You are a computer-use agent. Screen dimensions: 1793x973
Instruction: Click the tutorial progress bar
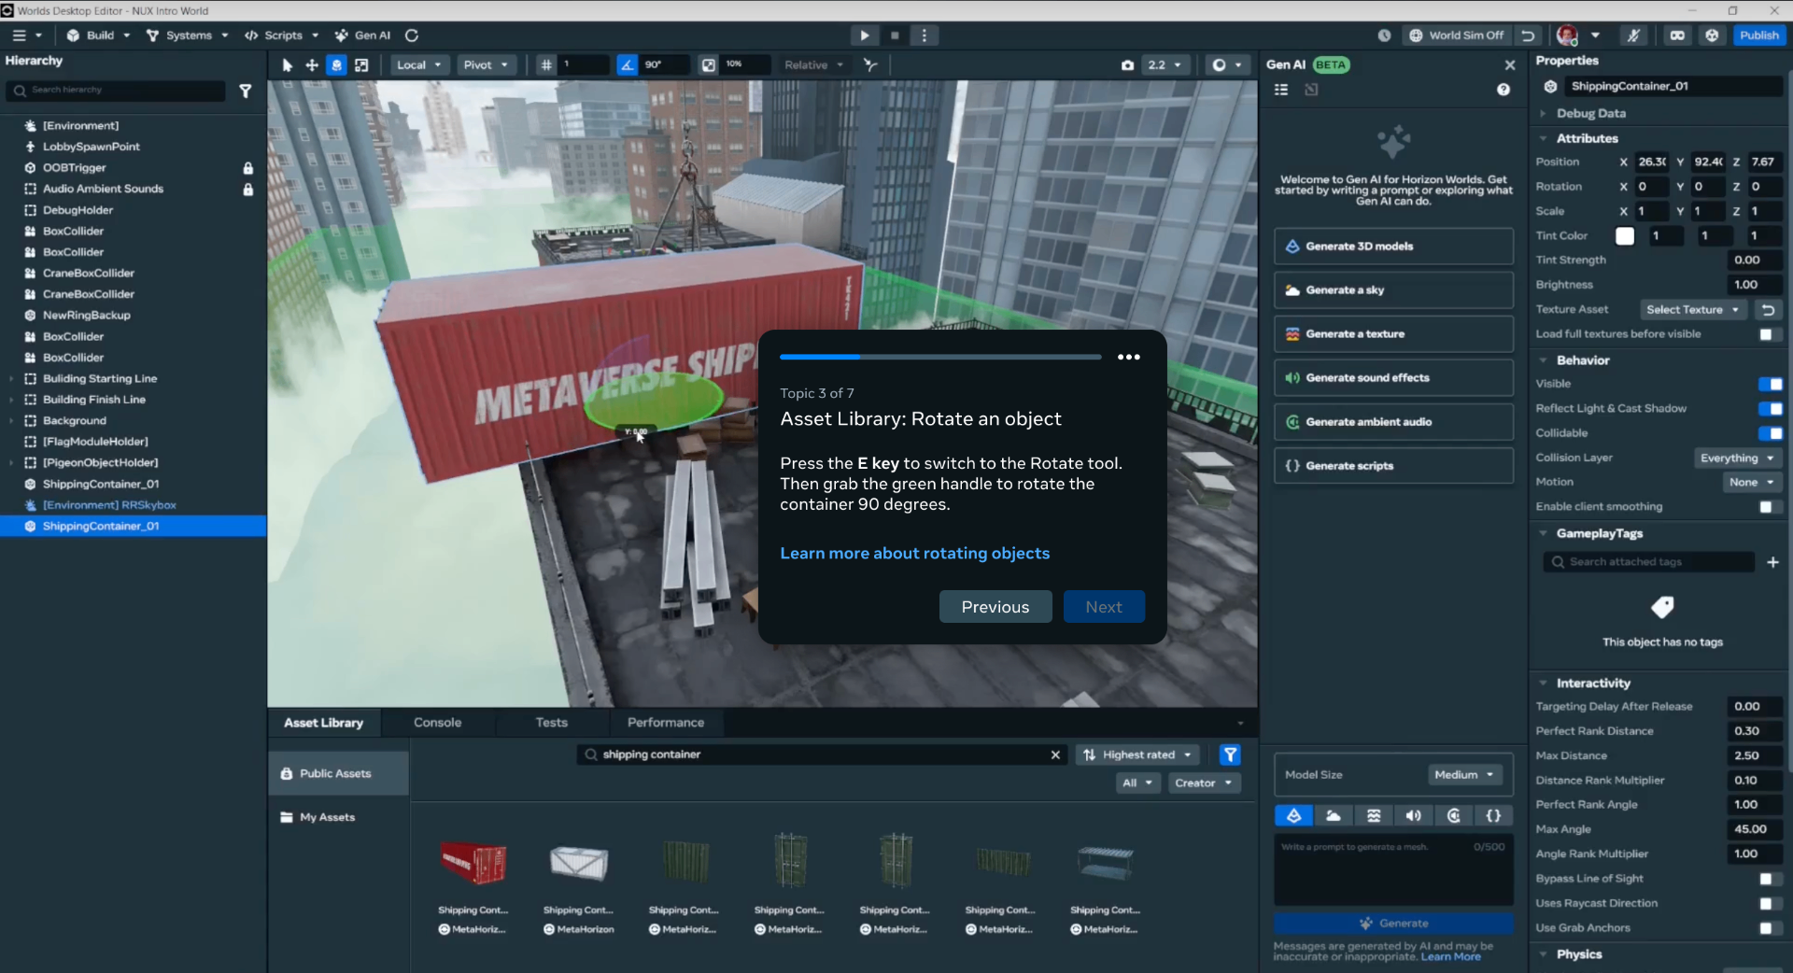pos(940,357)
